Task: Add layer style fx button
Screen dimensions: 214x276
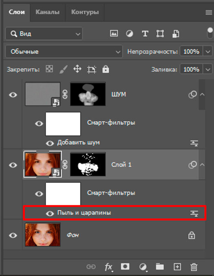Action: pos(108,267)
